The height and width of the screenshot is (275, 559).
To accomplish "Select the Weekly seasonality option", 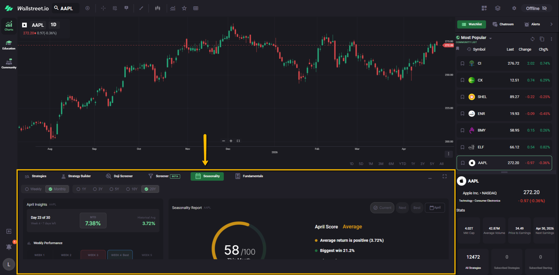I will tap(33, 189).
